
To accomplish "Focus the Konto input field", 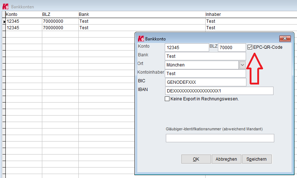I will (x=187, y=48).
